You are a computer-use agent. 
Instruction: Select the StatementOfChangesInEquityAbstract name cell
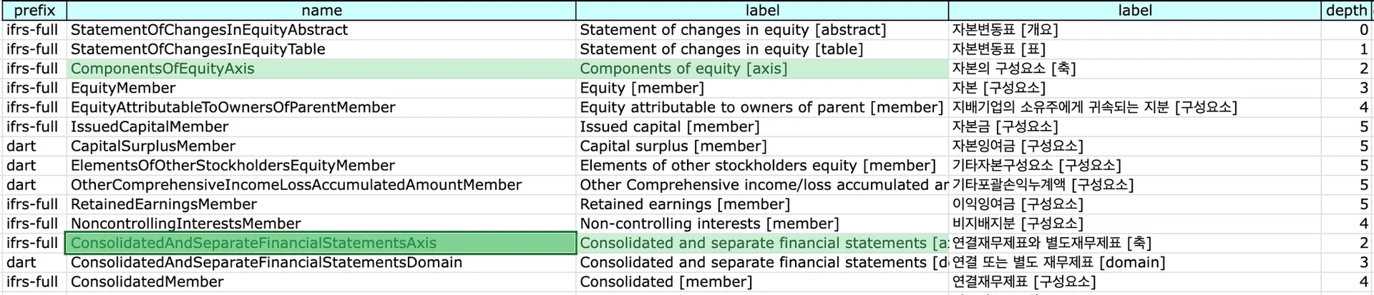(209, 30)
